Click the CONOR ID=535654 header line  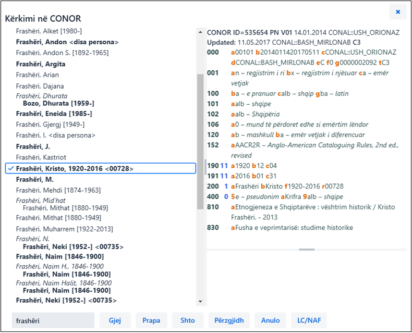click(x=303, y=32)
